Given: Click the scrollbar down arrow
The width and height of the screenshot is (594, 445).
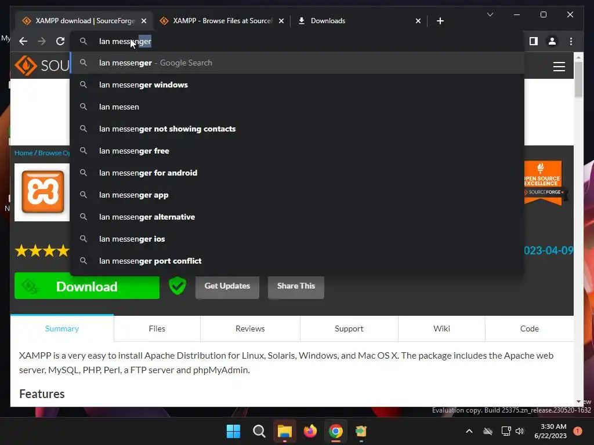Looking at the screenshot, I should 578,402.
